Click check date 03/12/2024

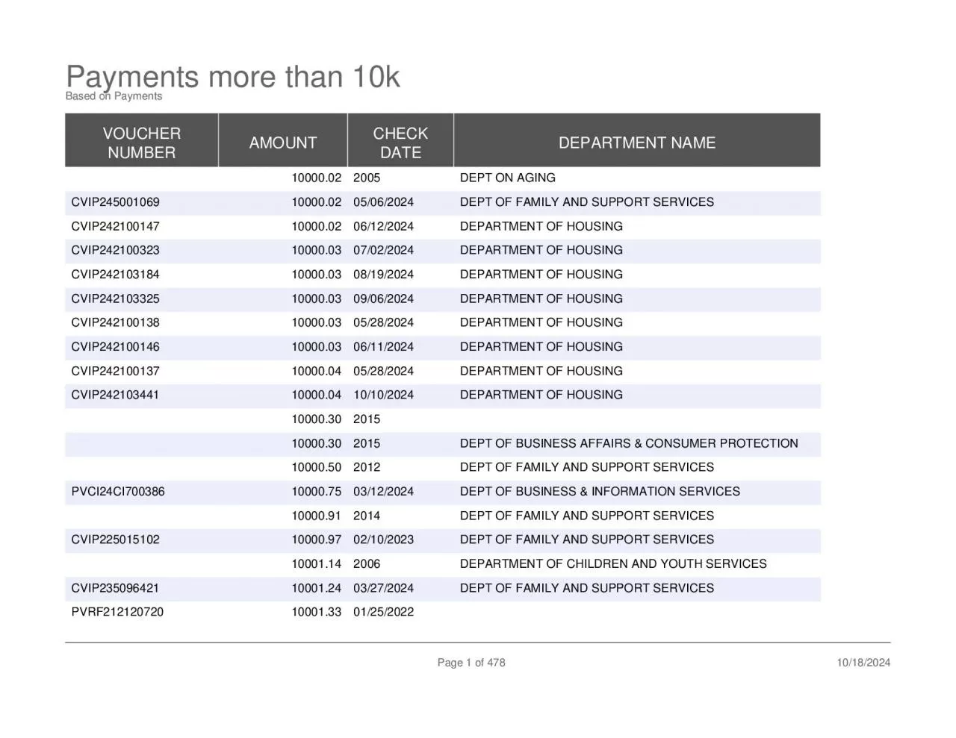[383, 492]
